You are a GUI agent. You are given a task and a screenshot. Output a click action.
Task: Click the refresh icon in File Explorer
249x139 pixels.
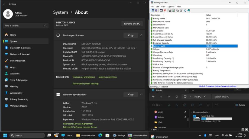click(x=177, y=97)
